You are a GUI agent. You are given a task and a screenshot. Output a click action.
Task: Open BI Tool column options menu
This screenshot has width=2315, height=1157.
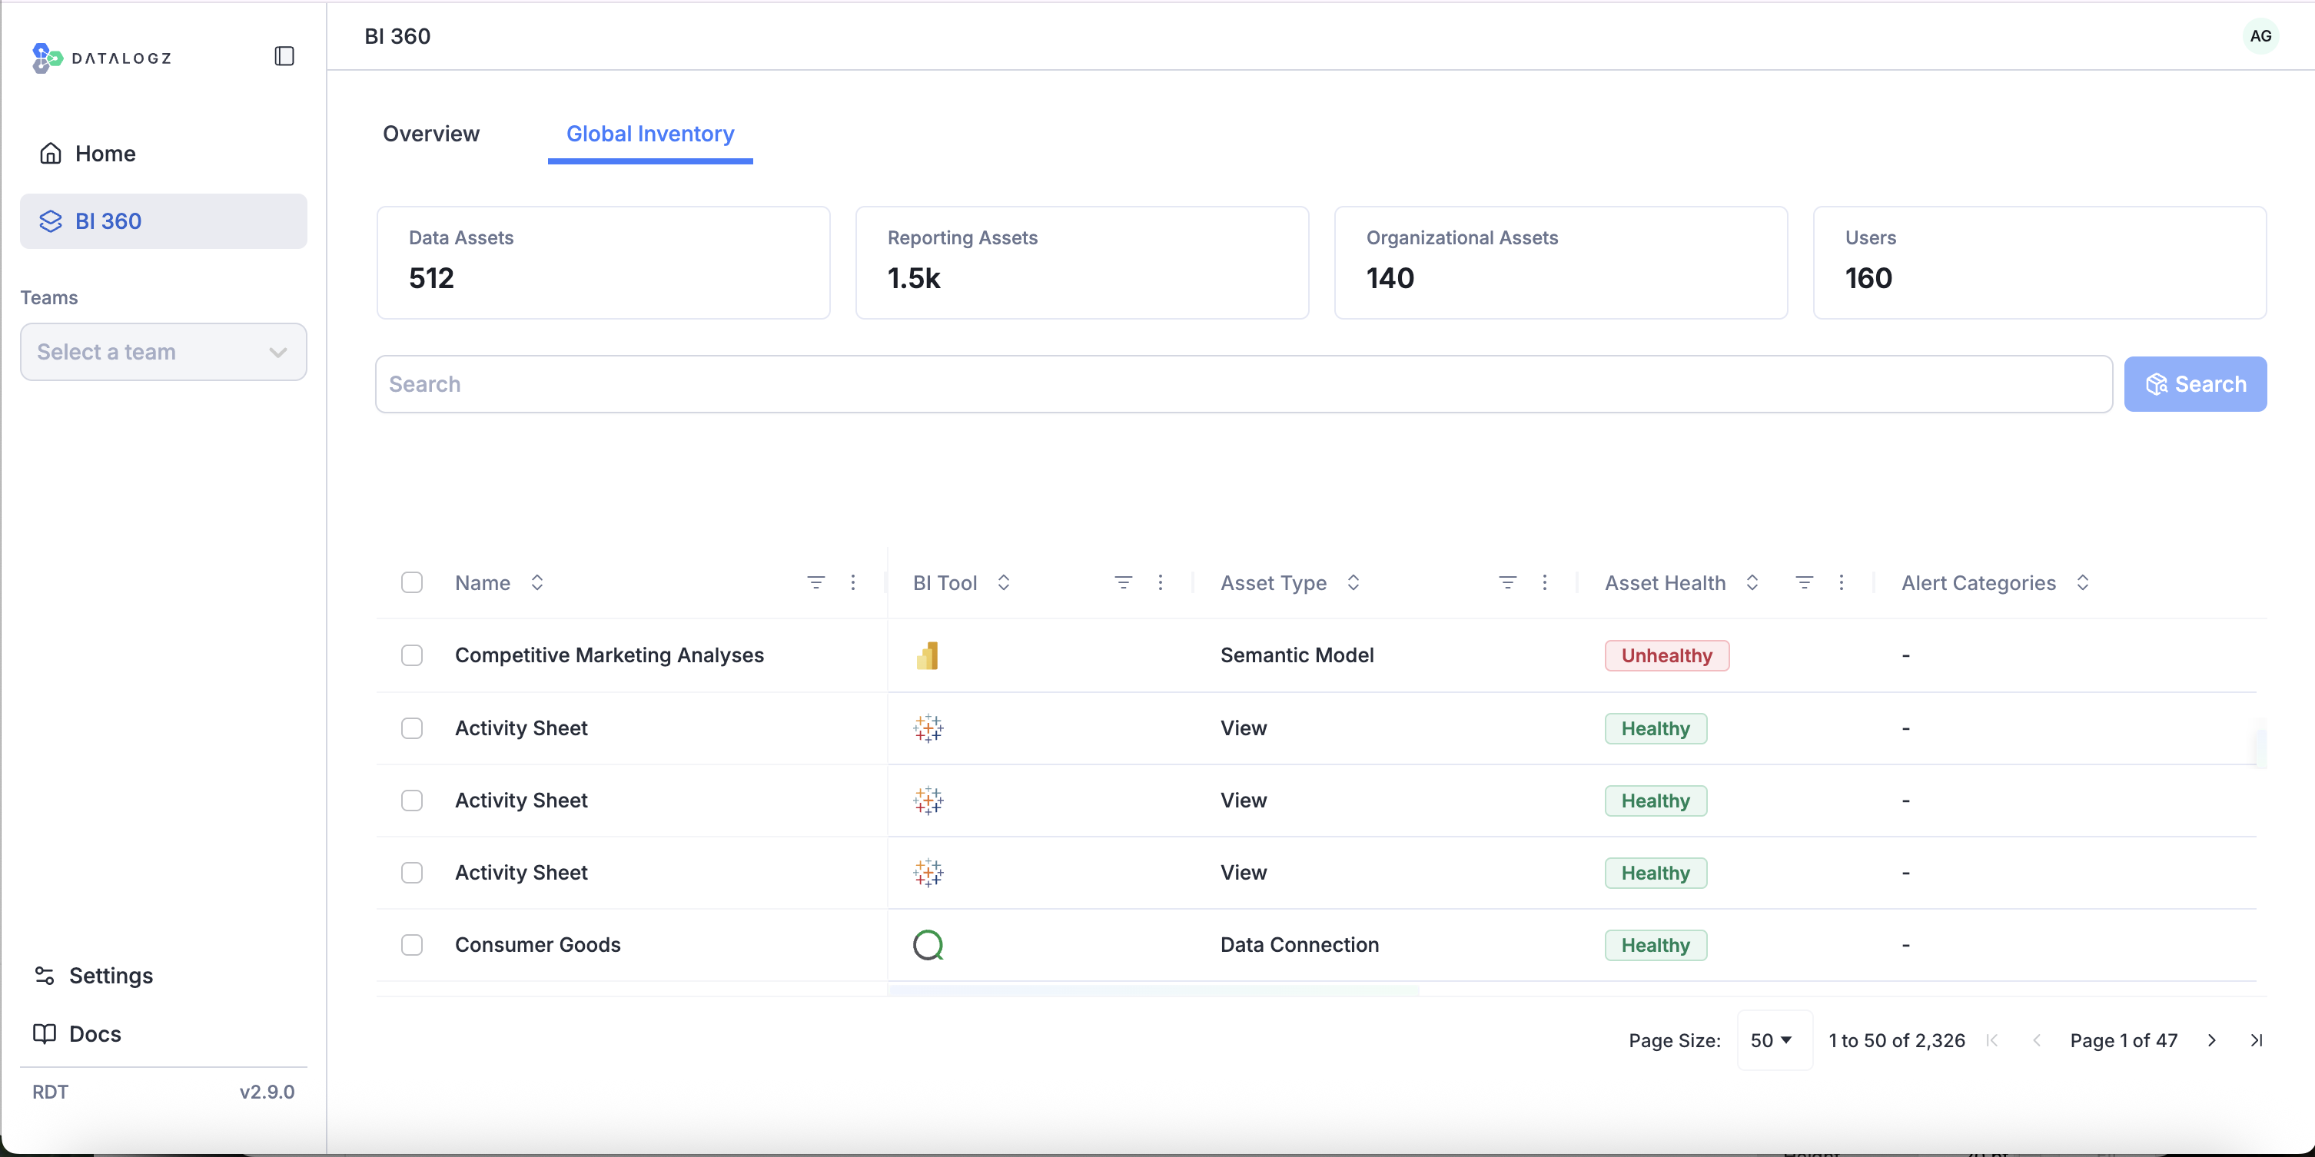point(1161,582)
